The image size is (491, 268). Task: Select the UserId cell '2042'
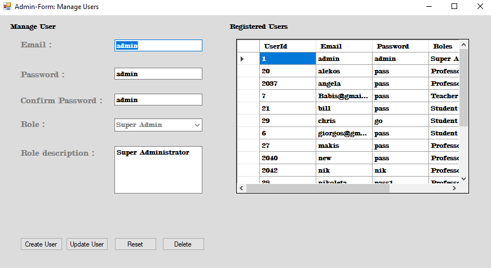tap(287, 170)
